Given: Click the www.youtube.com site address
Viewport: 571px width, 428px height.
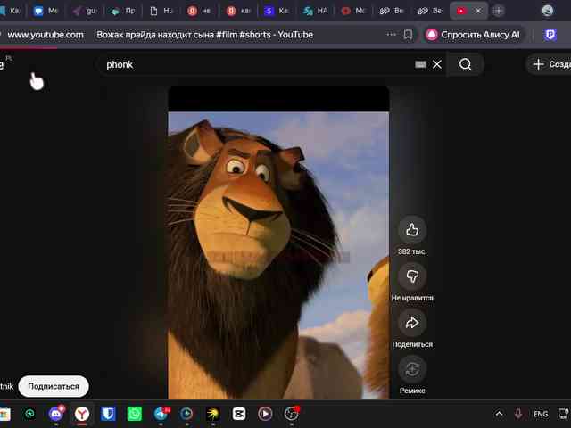Looking at the screenshot, I should [x=46, y=35].
